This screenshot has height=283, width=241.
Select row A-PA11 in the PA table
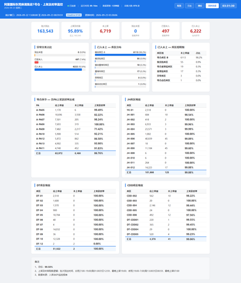(75, 148)
